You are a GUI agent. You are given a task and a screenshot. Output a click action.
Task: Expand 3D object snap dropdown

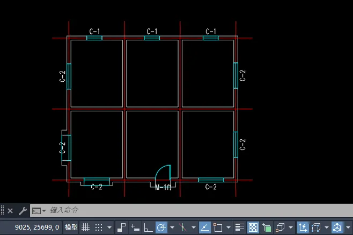(291, 227)
